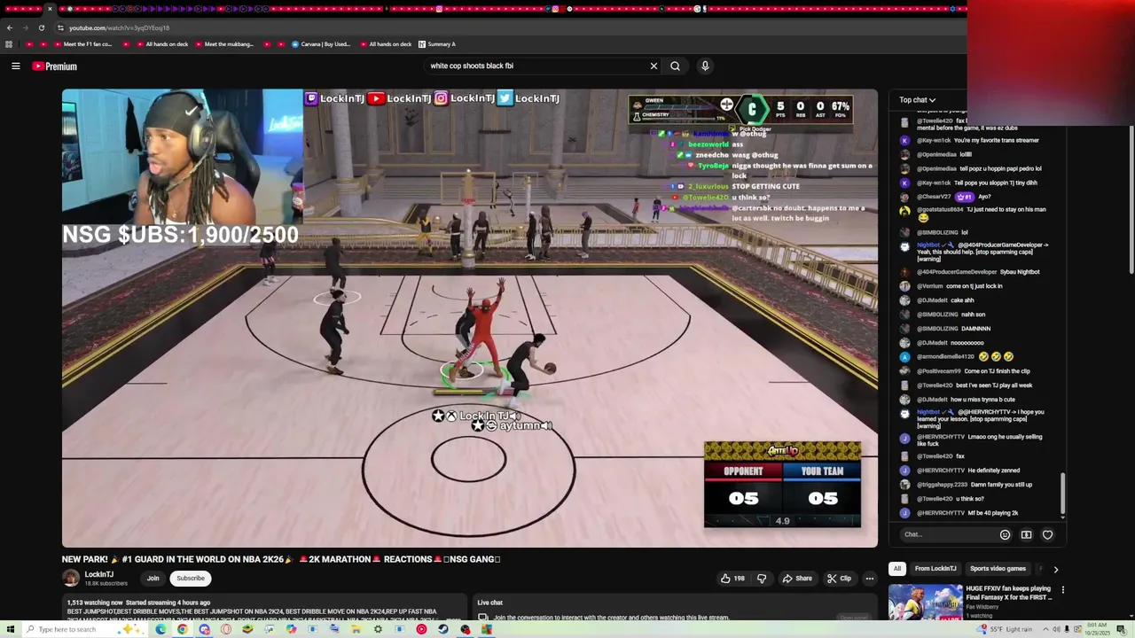Close the active browser tab
Image resolution: width=1135 pixels, height=638 pixels.
[49, 9]
